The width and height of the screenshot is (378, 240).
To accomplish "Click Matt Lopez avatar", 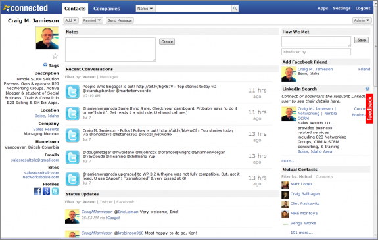I will coord(285,185).
